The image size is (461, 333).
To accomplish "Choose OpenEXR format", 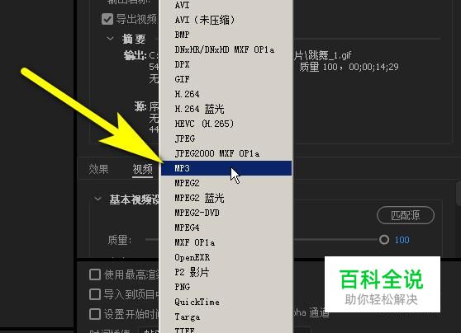I will (x=226, y=257).
